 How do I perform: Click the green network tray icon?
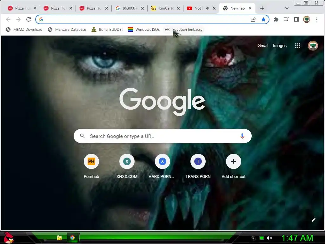(262, 238)
